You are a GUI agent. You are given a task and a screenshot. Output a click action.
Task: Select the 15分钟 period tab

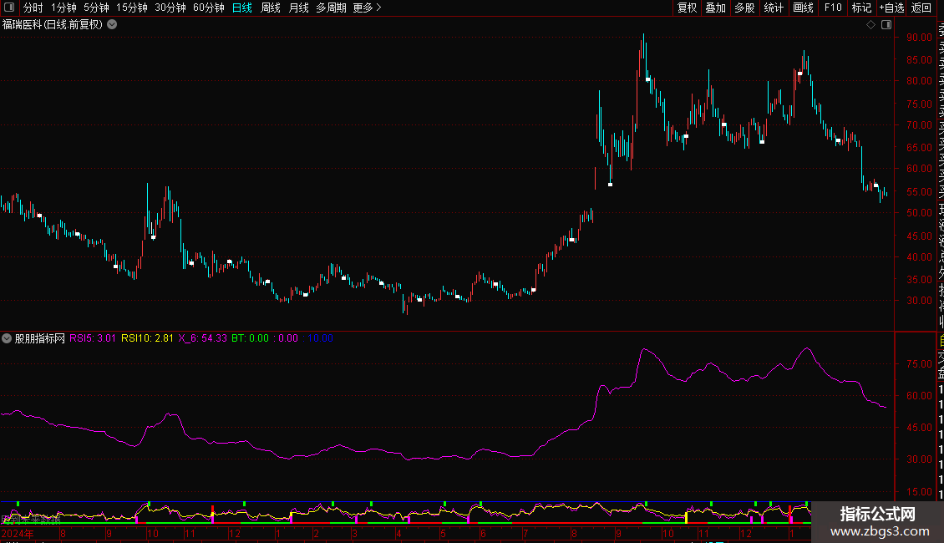click(131, 8)
